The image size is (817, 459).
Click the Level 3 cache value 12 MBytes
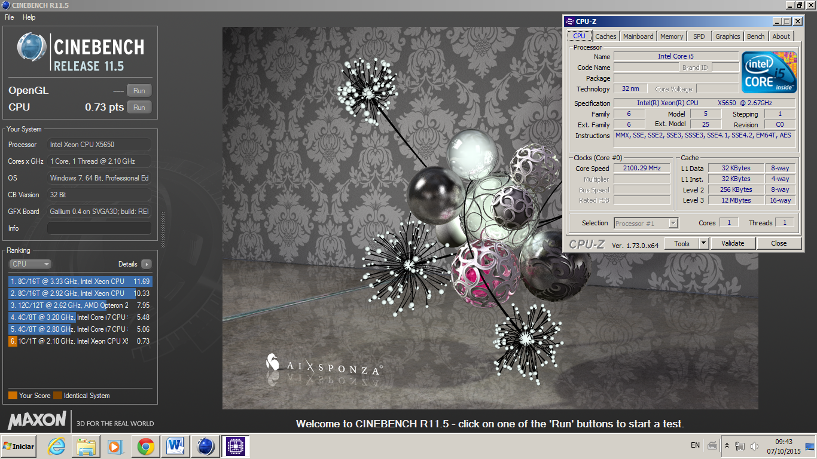[736, 200]
